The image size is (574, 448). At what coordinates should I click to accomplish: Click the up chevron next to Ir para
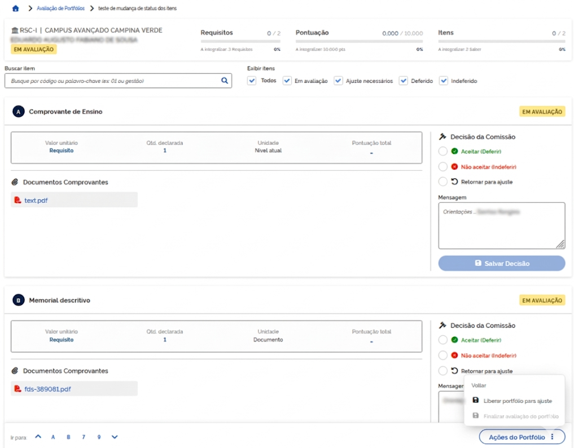pos(38,437)
